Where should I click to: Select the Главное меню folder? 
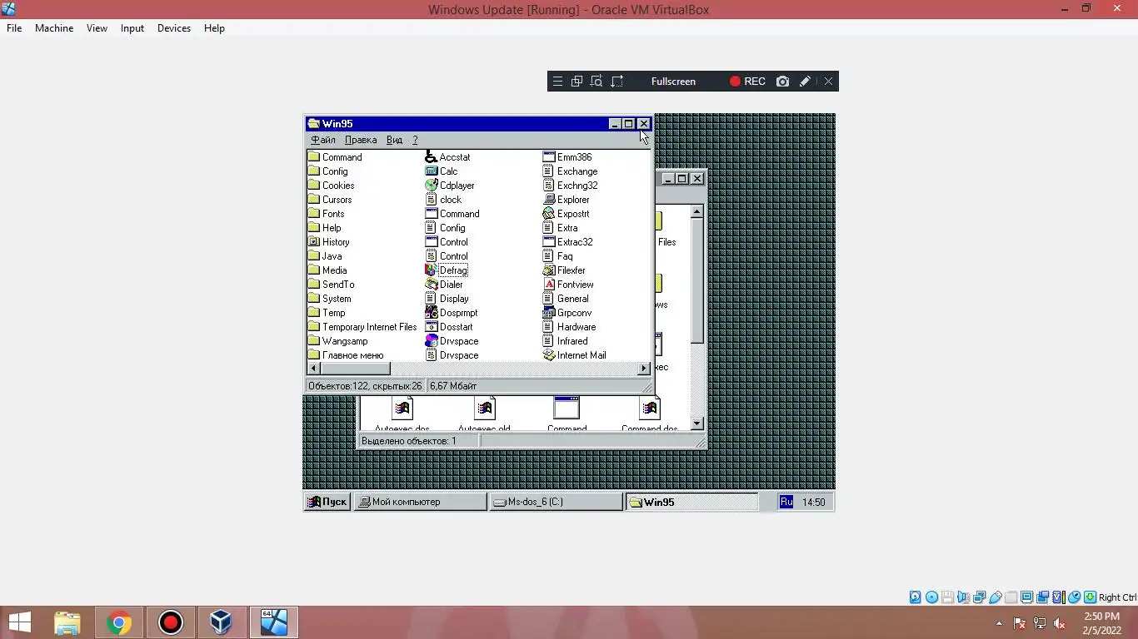coord(346,355)
